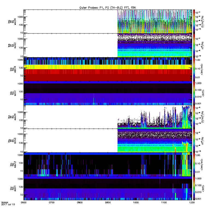The image size is (205, 218).
Task: Select the thc fff 64 eac34 panel label
Action: (x=12, y=117)
